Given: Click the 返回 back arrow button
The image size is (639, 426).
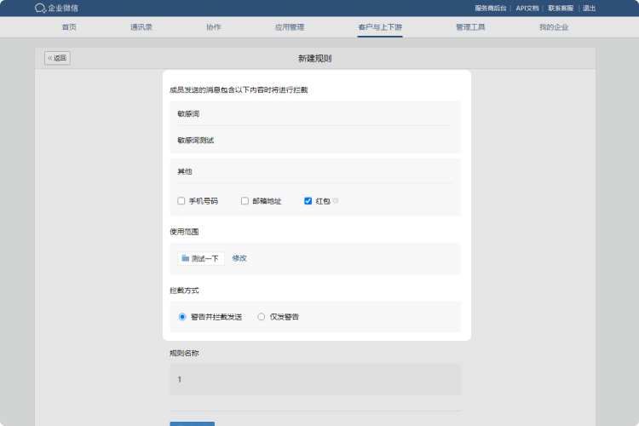Looking at the screenshot, I should tap(57, 59).
